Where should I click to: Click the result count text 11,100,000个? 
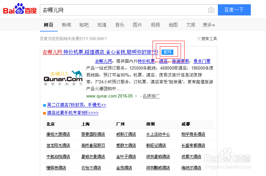96,39
